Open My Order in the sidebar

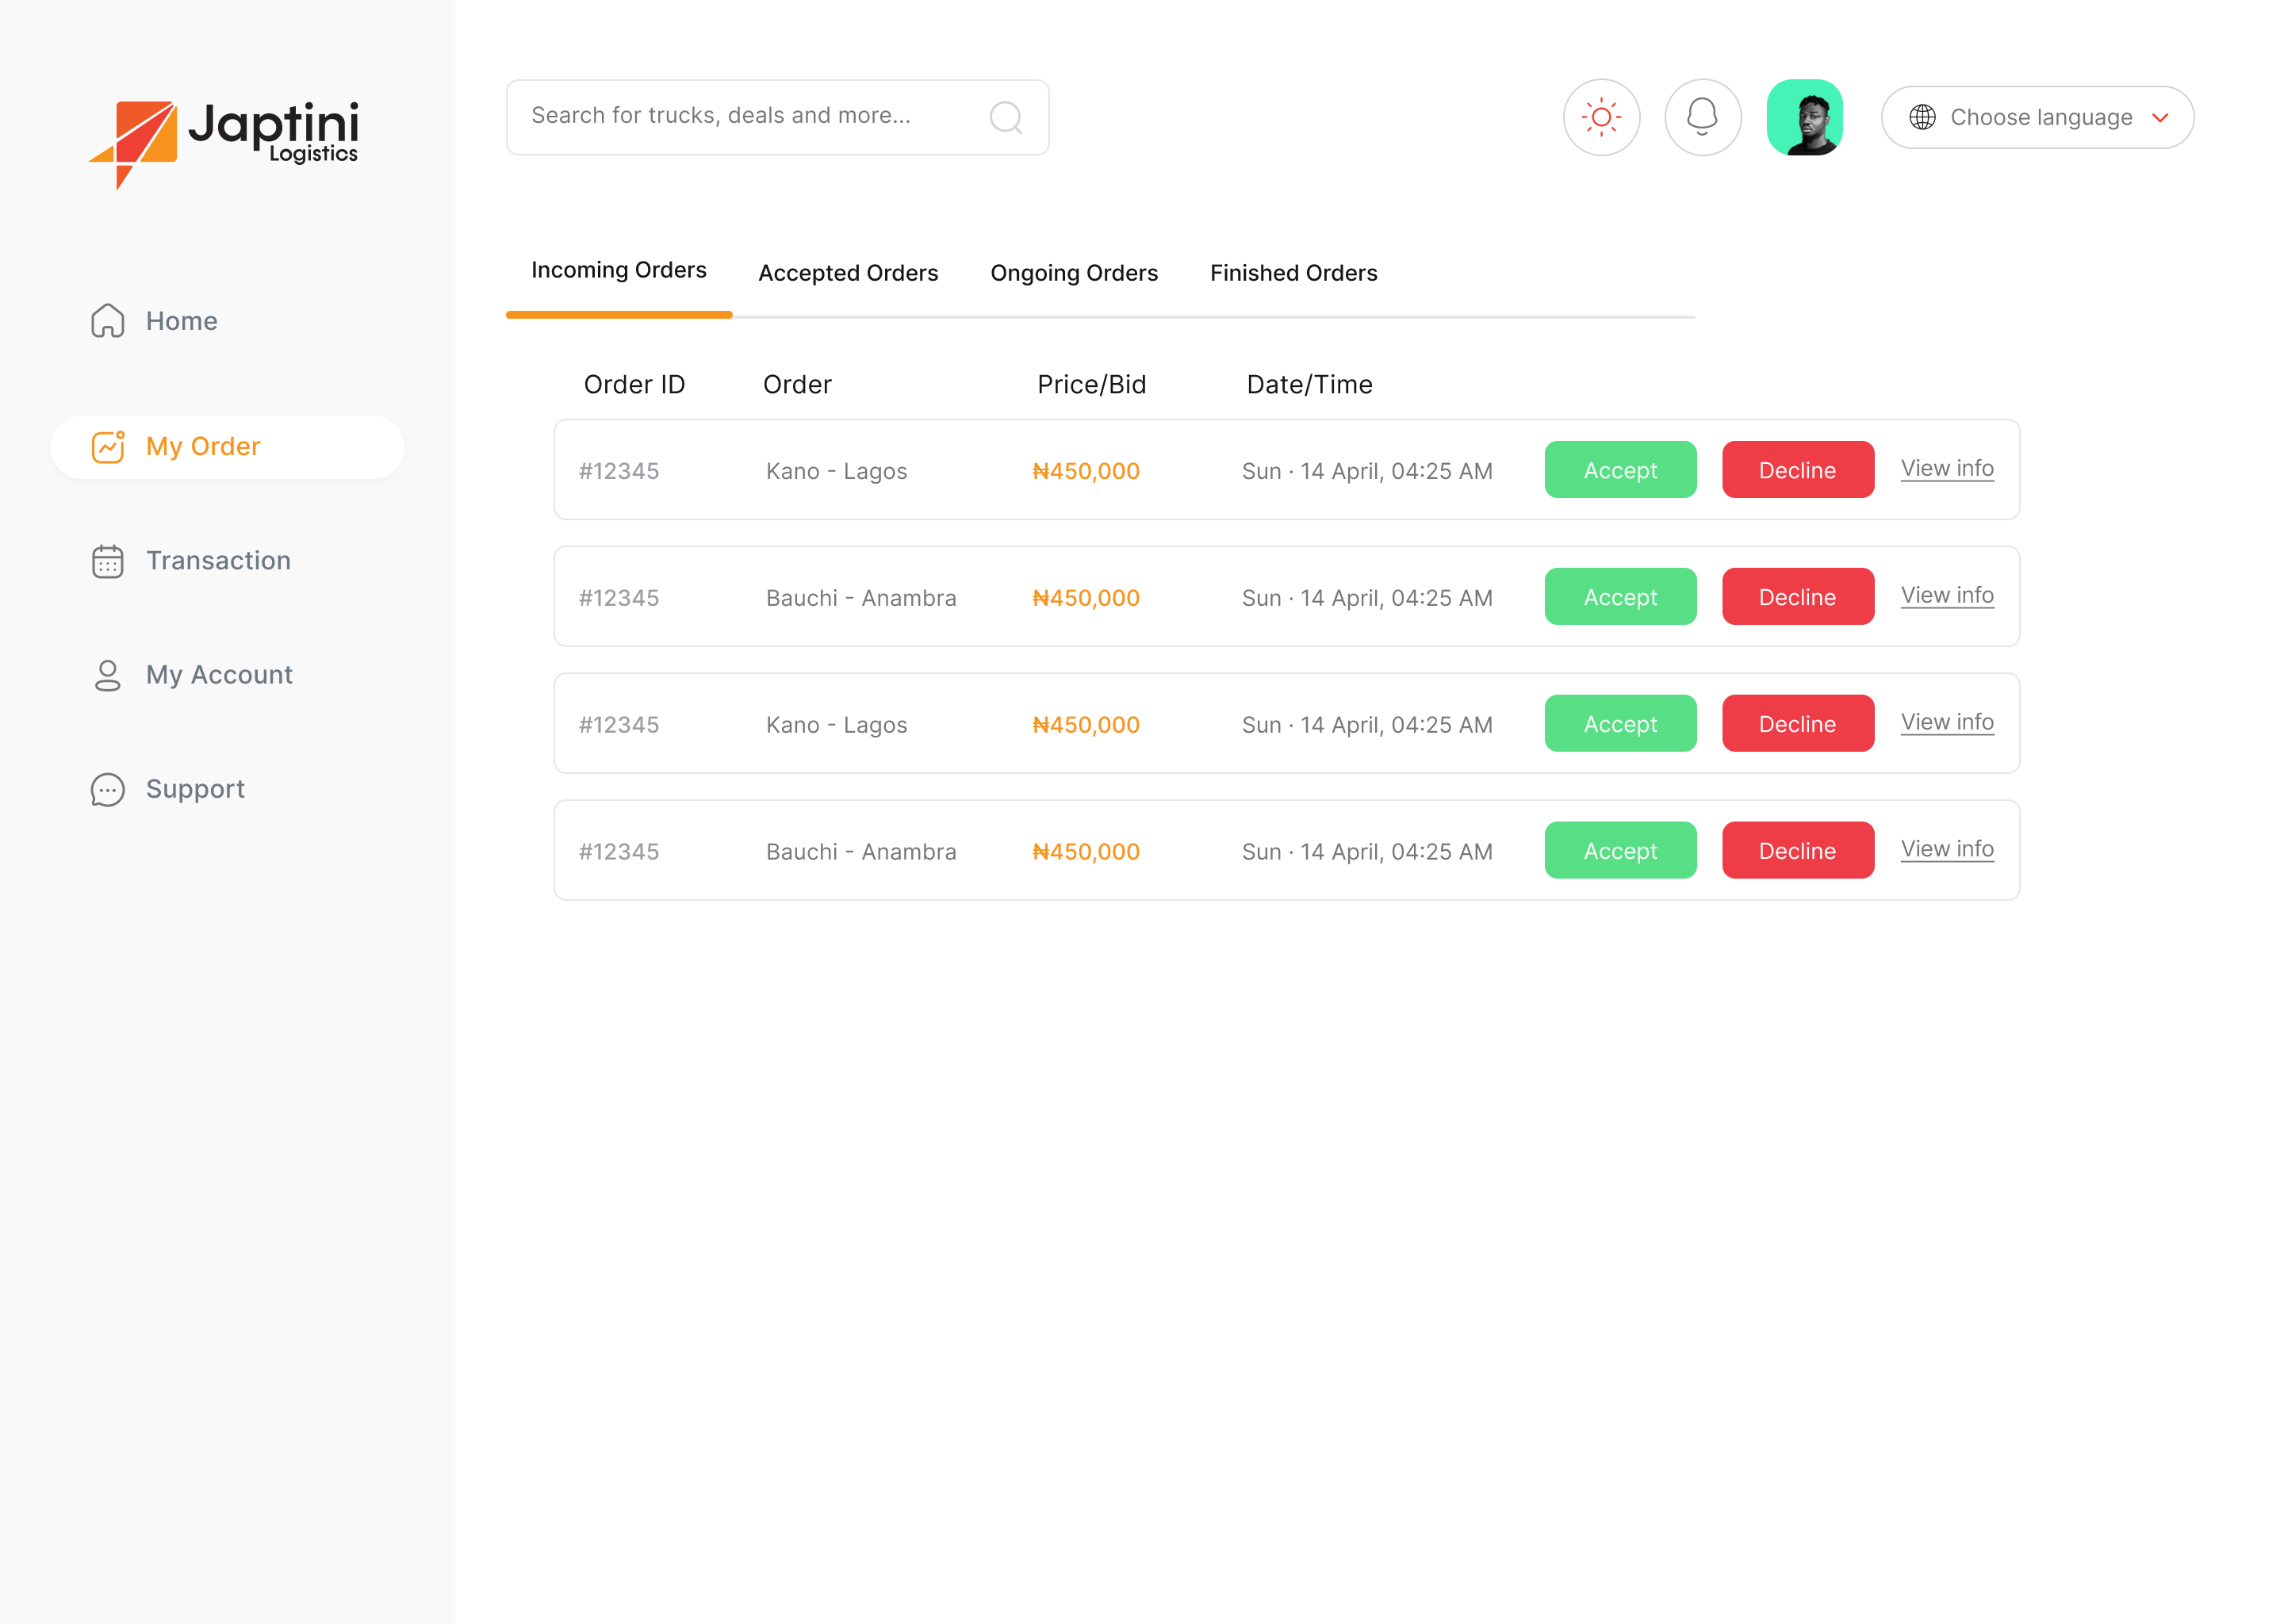227,446
